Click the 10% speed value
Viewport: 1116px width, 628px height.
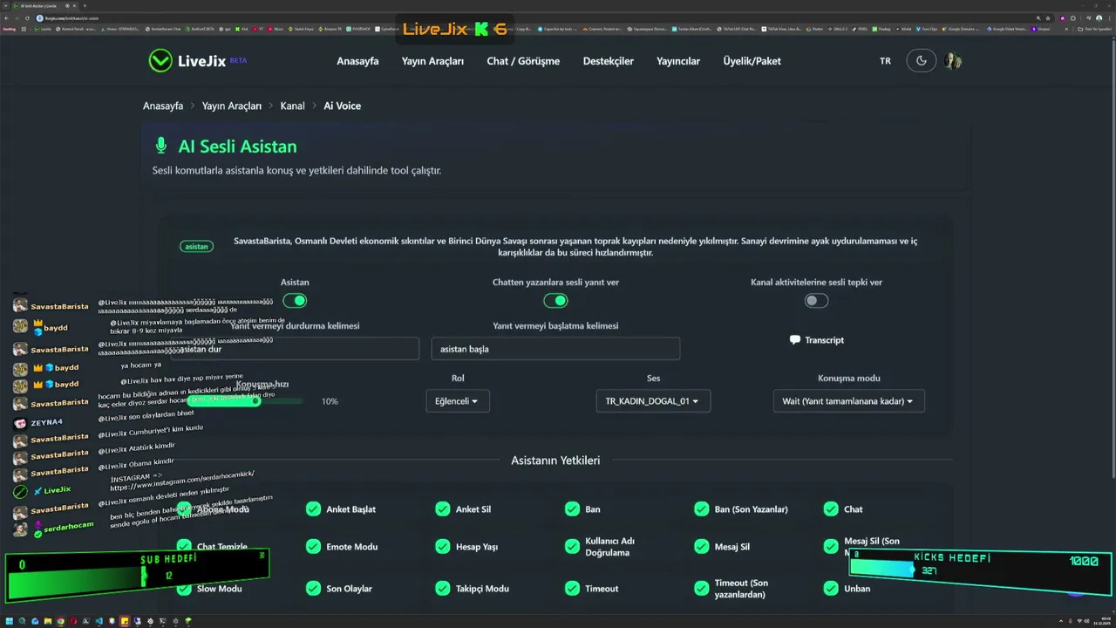click(330, 401)
